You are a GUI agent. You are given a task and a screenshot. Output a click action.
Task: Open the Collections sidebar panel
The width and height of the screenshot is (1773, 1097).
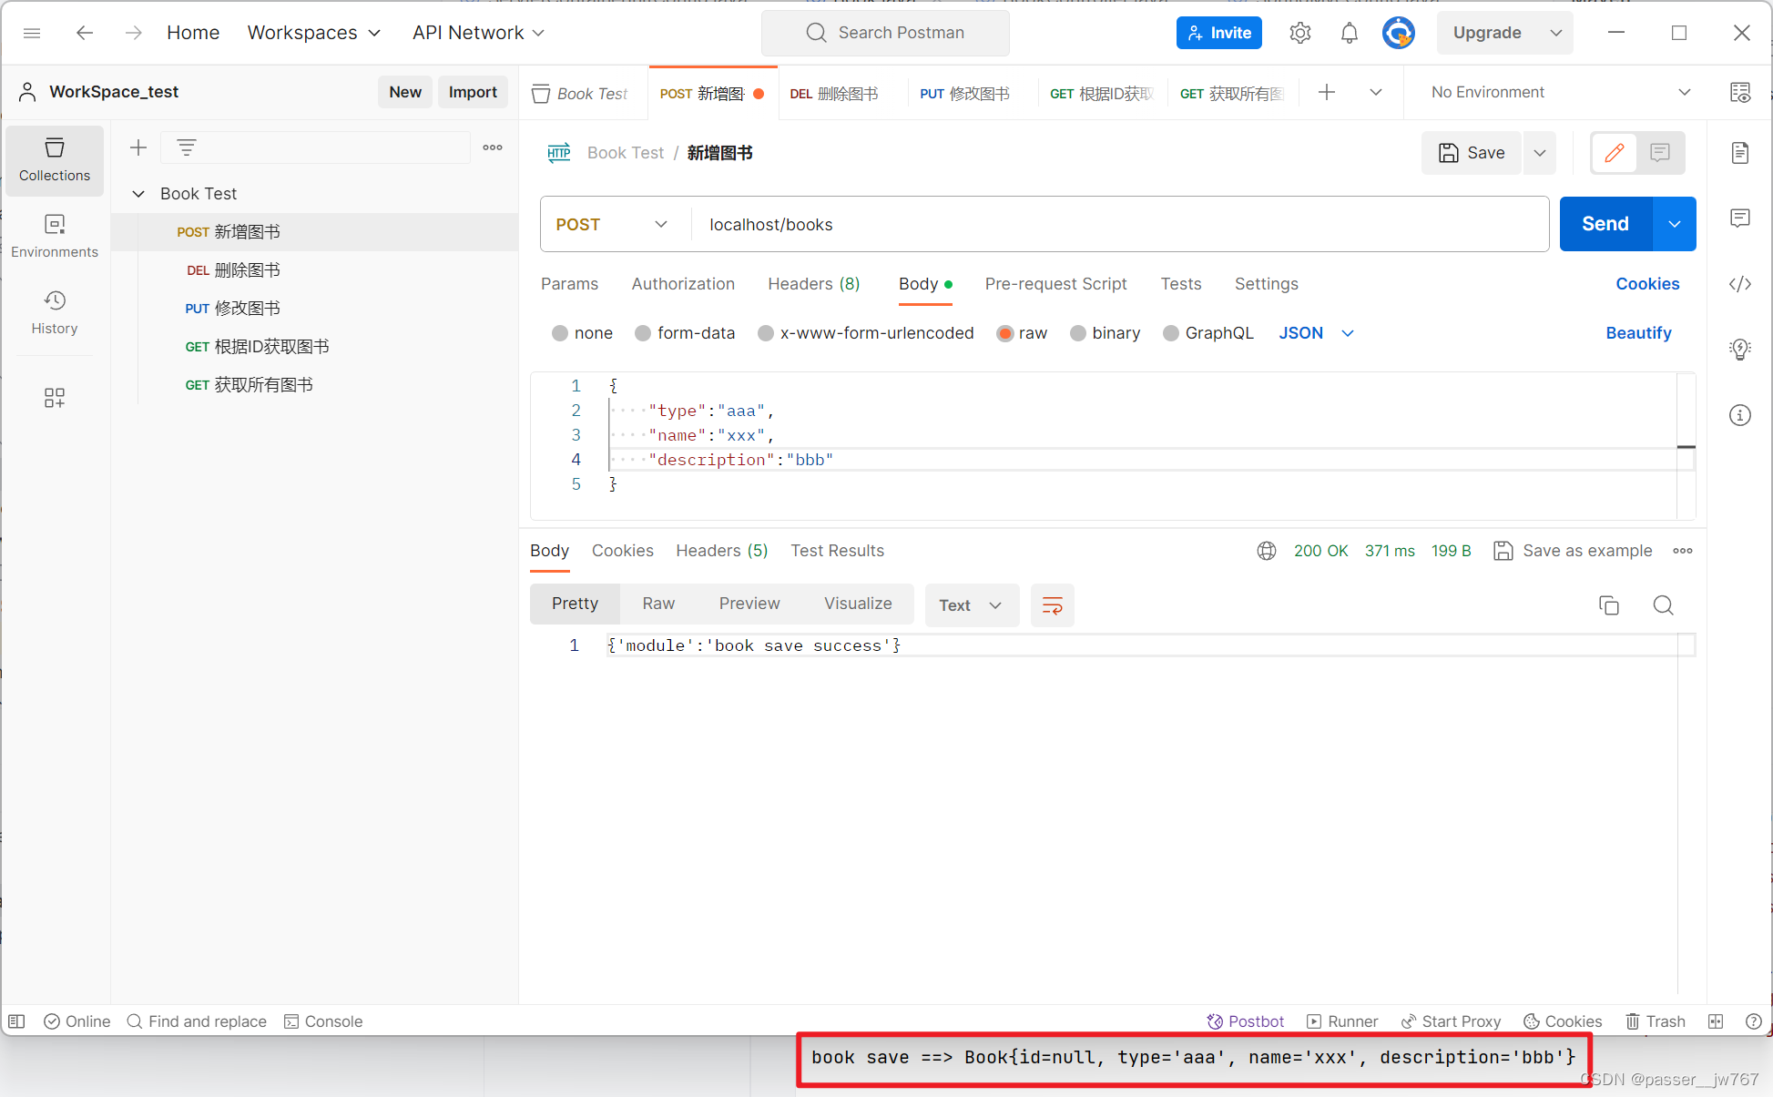coord(55,160)
